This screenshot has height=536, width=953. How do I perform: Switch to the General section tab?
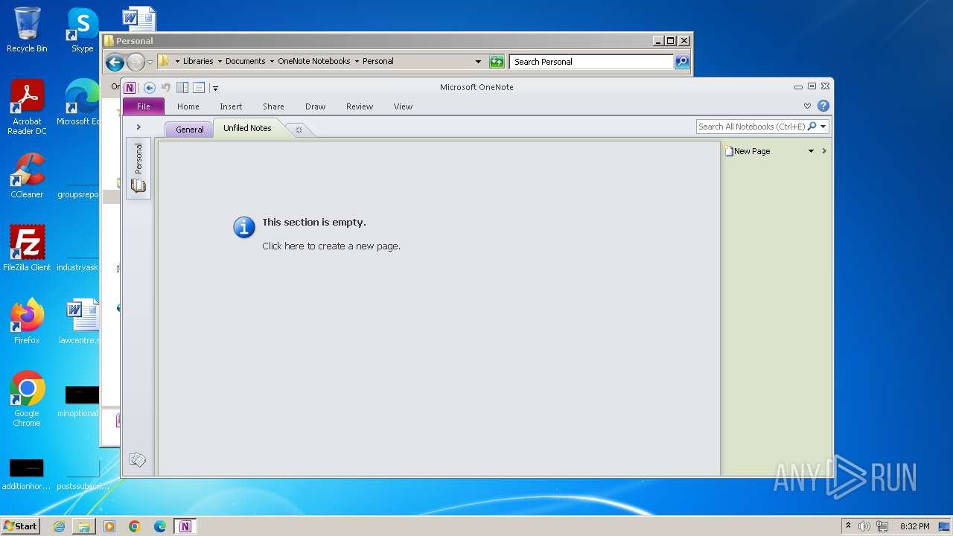click(x=189, y=130)
